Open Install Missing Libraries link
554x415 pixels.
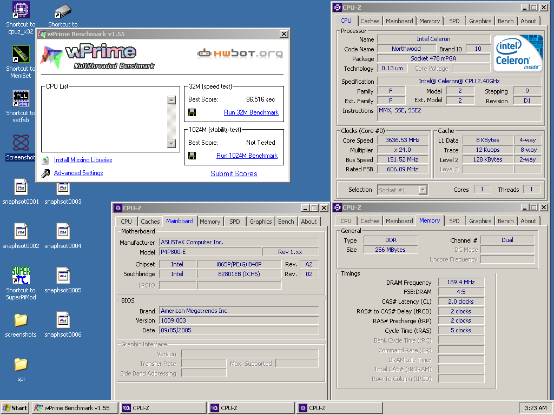(83, 160)
